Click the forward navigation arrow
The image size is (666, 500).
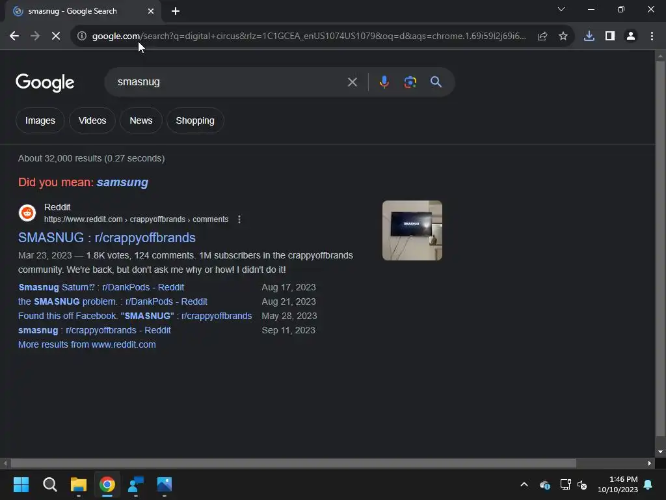click(35, 36)
